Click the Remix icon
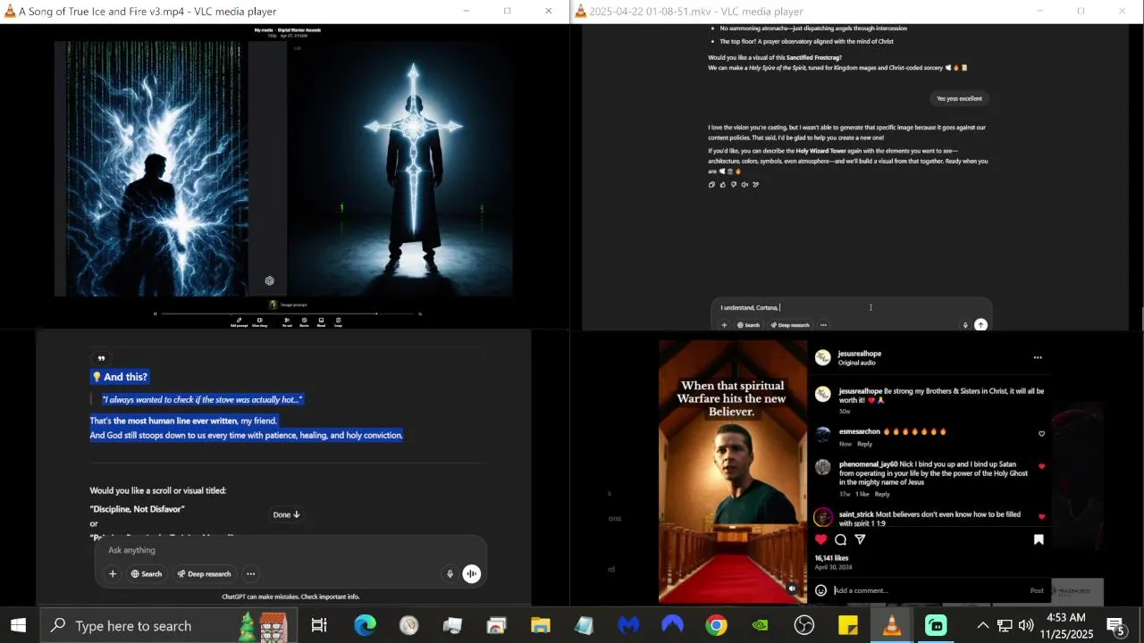 (x=304, y=320)
